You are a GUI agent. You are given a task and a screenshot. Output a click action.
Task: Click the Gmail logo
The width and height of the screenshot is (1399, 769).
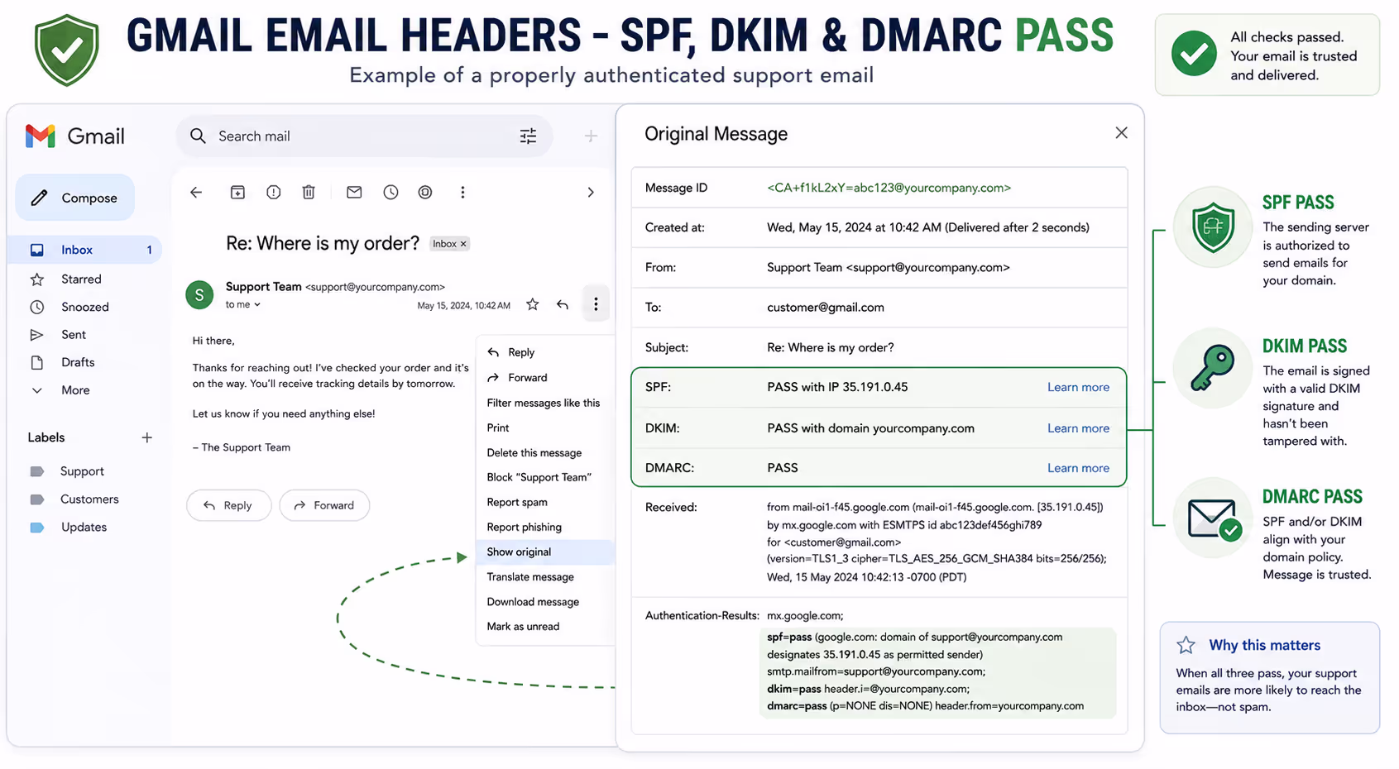(x=74, y=136)
